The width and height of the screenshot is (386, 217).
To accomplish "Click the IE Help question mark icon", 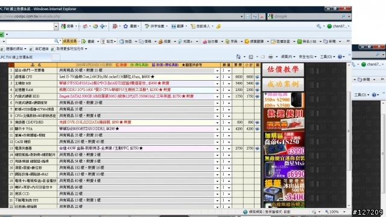I will [x=340, y=57].
